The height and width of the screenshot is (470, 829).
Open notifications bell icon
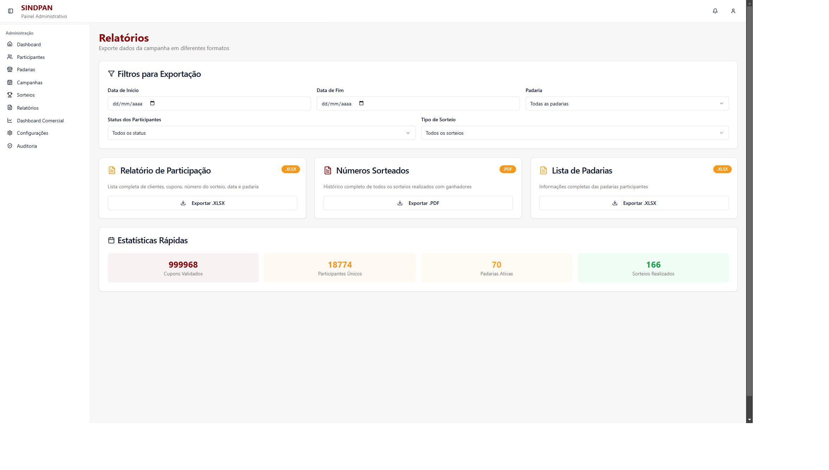(x=715, y=11)
